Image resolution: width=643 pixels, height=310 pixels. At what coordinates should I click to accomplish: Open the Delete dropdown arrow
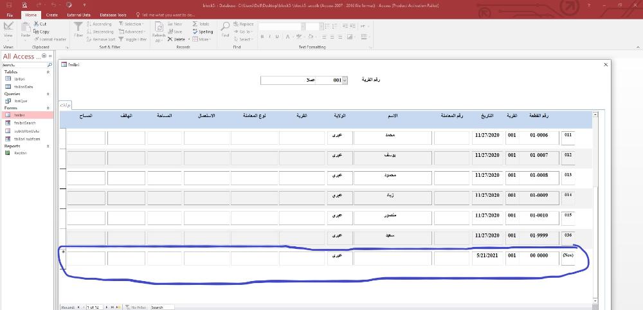point(189,39)
